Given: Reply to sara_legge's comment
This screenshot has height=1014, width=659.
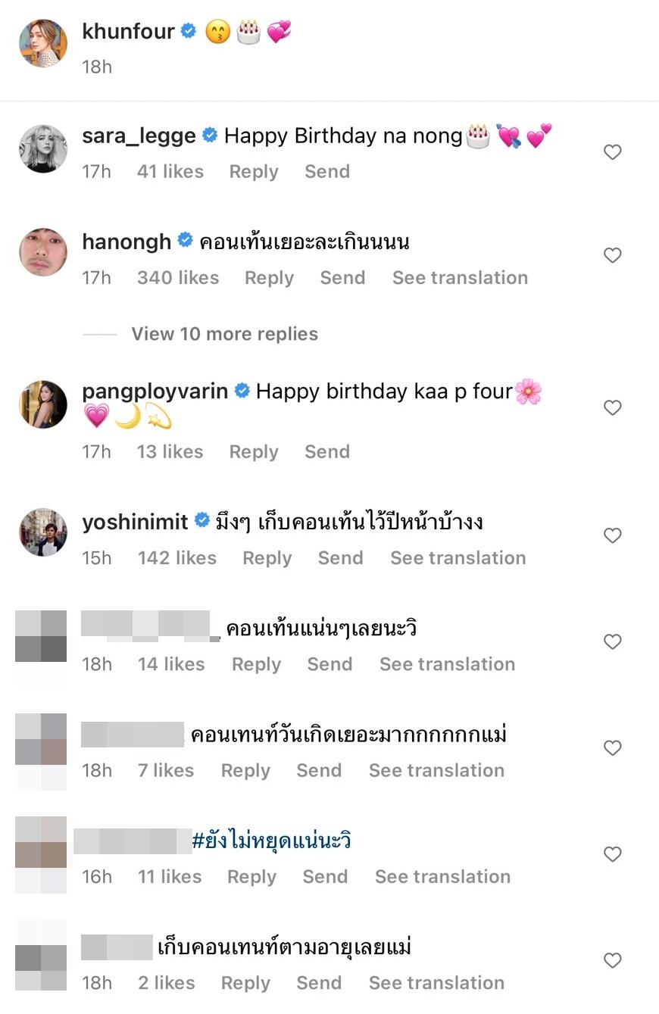Looking at the screenshot, I should click(x=254, y=172).
